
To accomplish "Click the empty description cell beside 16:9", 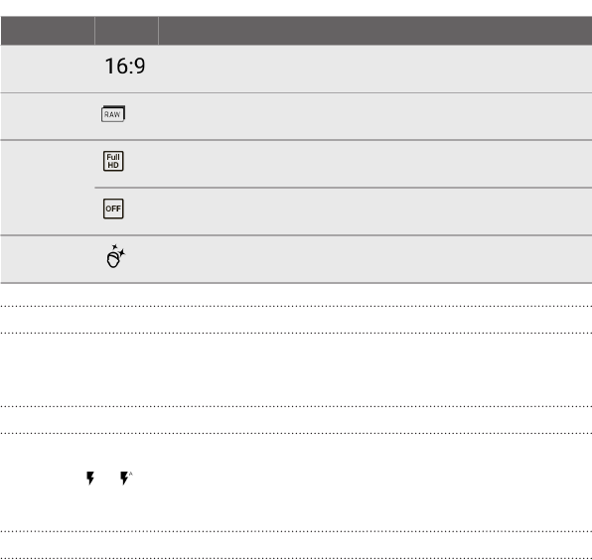I will 375,69.
